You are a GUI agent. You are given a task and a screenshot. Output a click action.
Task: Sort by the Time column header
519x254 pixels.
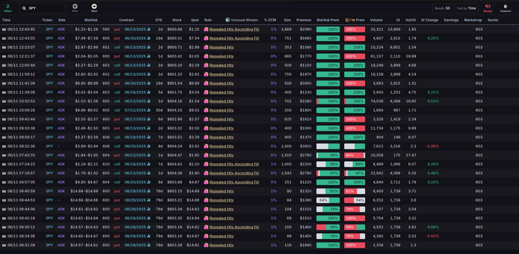click(x=6, y=20)
